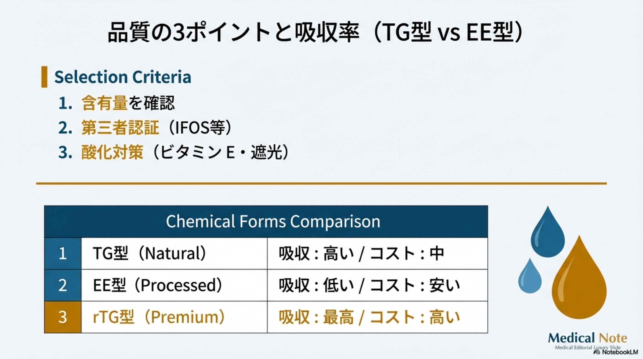
Task: Click the large dark blue droplet icon
Action: click(548, 236)
